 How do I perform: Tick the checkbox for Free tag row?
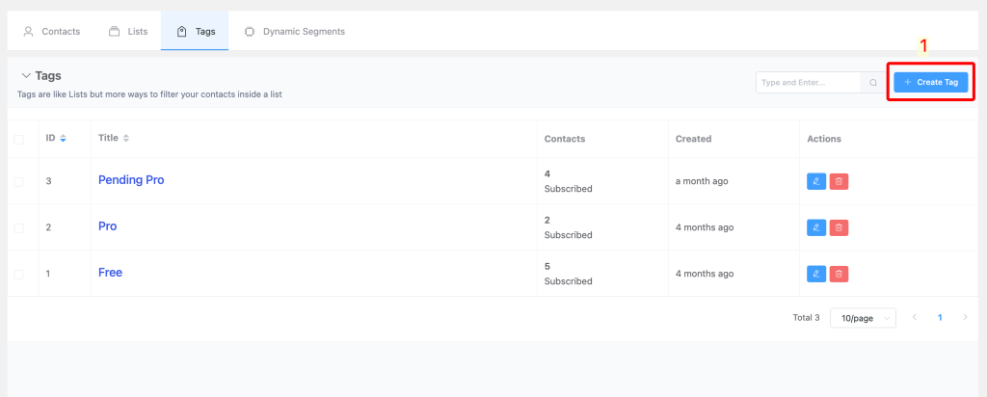tap(19, 274)
